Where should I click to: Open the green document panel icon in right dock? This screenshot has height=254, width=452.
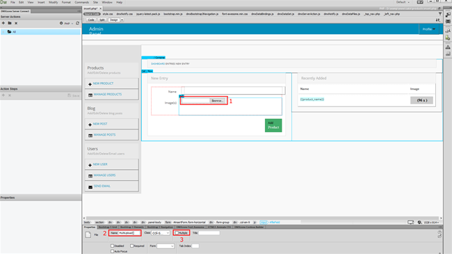pyautogui.click(x=448, y=38)
